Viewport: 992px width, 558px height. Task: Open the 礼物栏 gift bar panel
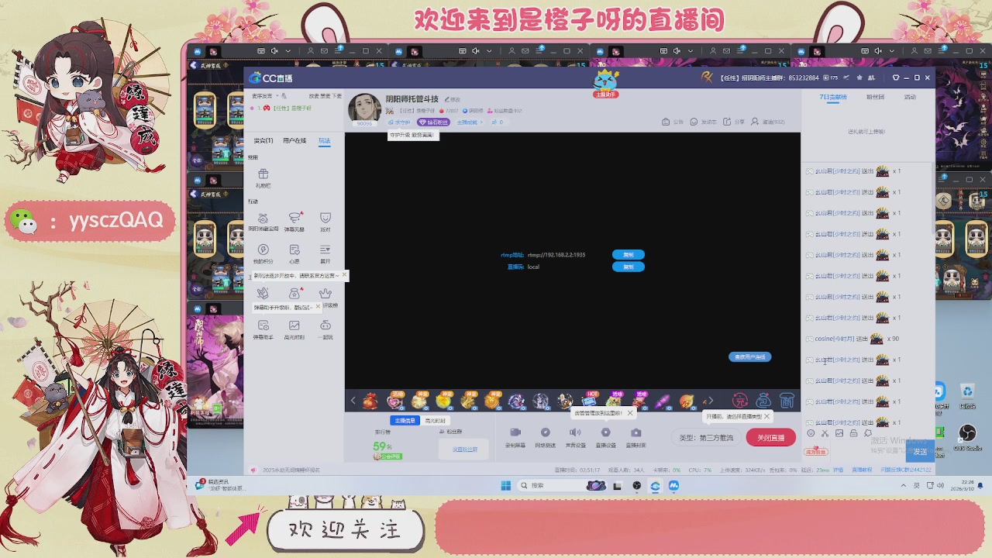click(263, 174)
